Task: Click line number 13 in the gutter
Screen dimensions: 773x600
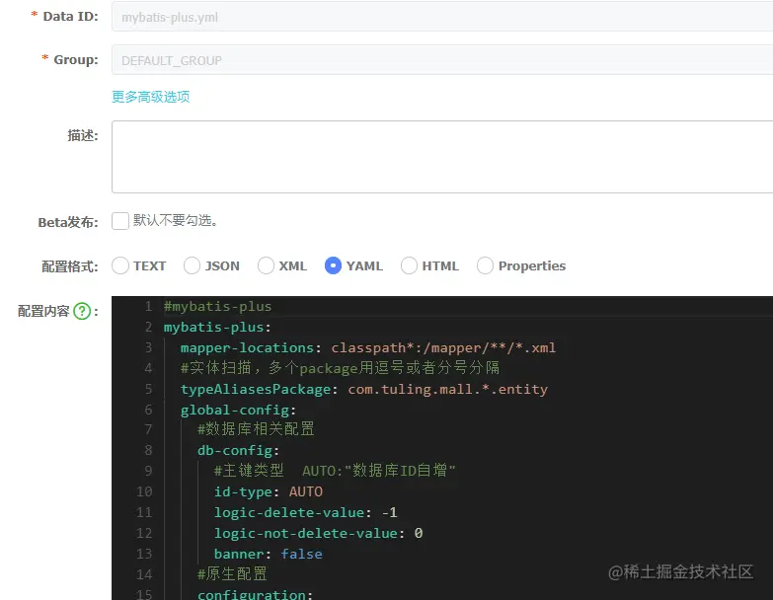Action: 144,554
